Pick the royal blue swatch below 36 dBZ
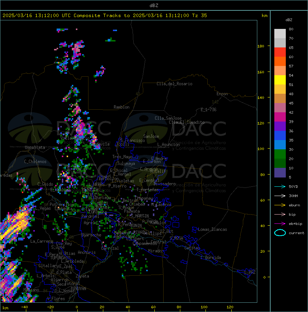This screenshot has height=312, width=308. [x=280, y=136]
